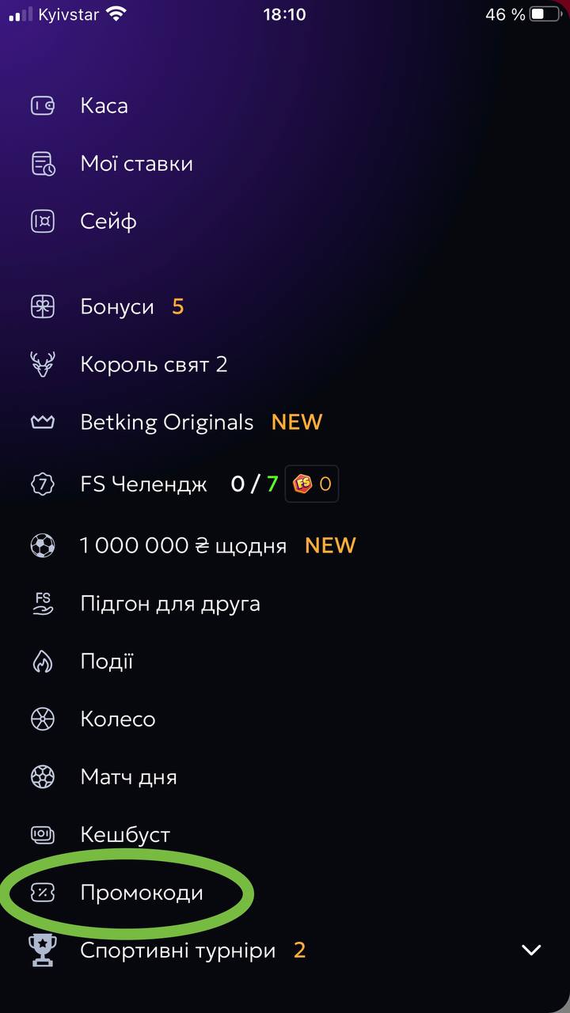Screen dimensions: 570x1013
Task: Tap the flame icon beside Події
Action: pos(43,662)
